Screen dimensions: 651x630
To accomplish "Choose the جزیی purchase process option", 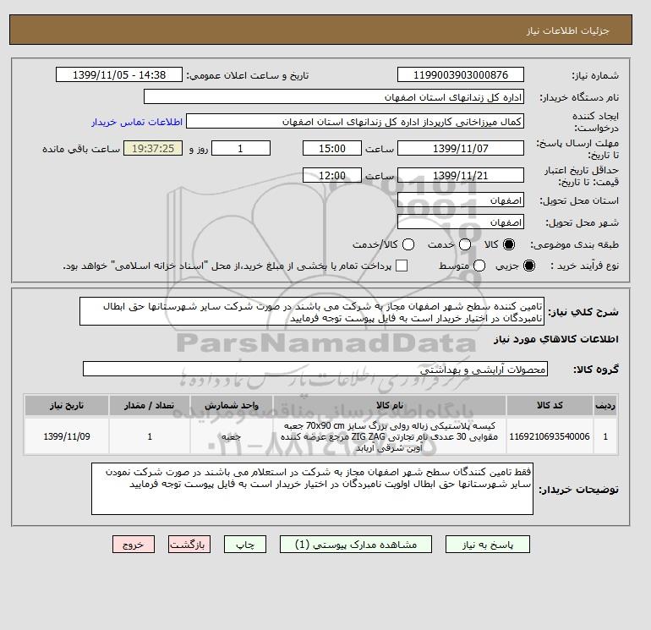I will pos(529,266).
